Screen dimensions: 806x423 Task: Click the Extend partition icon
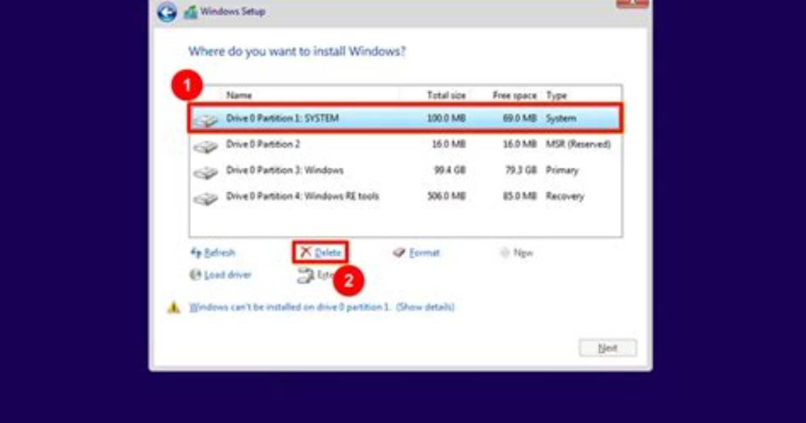pos(305,275)
